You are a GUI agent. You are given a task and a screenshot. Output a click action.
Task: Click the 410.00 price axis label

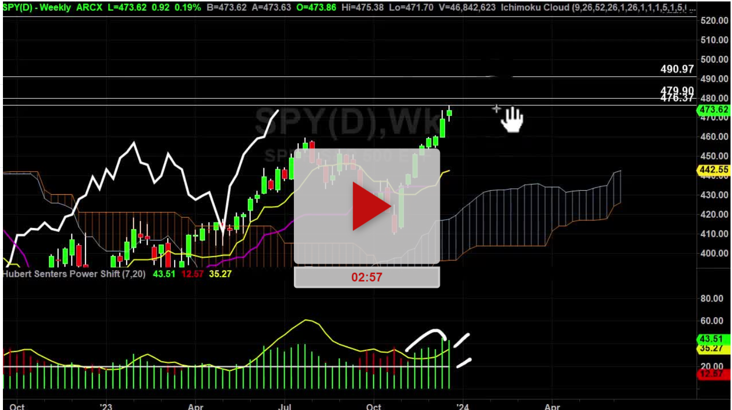pos(714,234)
